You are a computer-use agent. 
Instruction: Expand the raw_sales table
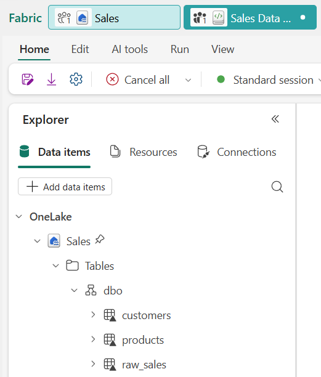pos(93,364)
